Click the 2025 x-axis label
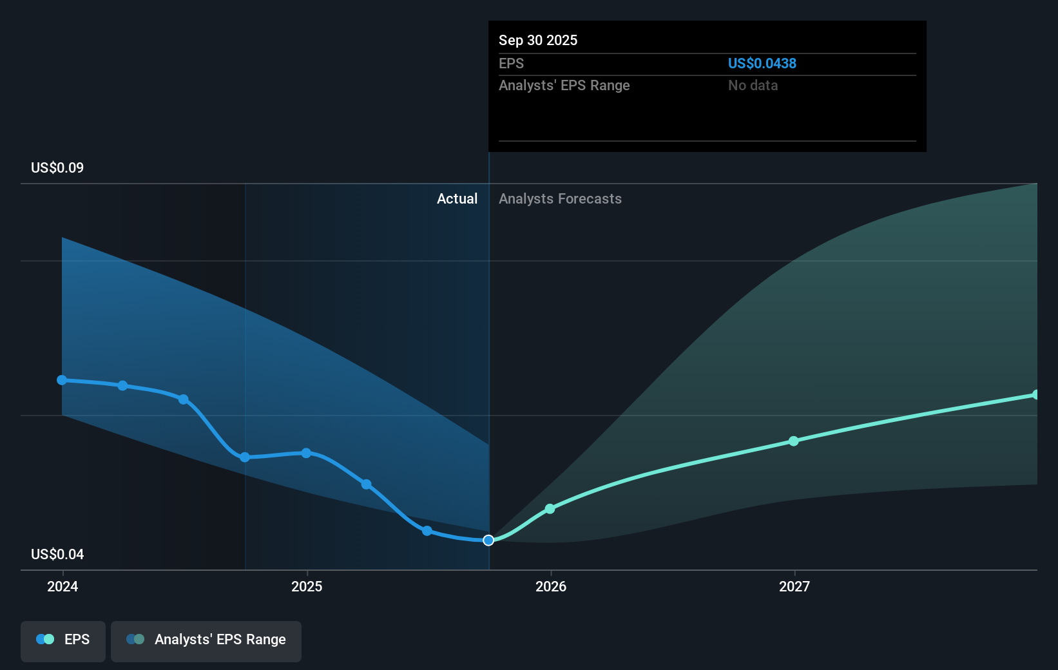The image size is (1058, 670). point(307,586)
